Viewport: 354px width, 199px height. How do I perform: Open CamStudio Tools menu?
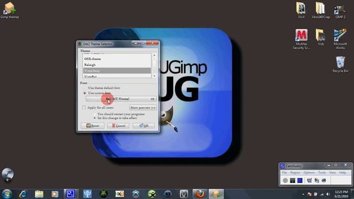click(x=322, y=172)
